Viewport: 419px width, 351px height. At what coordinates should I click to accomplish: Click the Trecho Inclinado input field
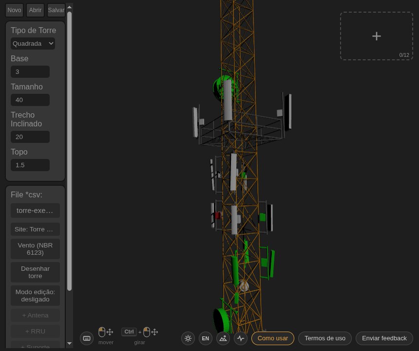coord(30,137)
